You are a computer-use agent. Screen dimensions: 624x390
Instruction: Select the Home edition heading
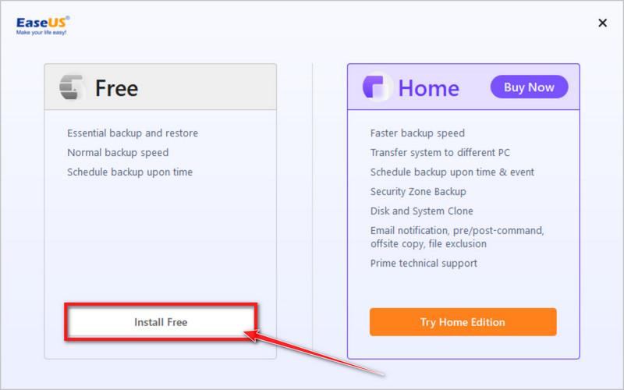coord(429,87)
